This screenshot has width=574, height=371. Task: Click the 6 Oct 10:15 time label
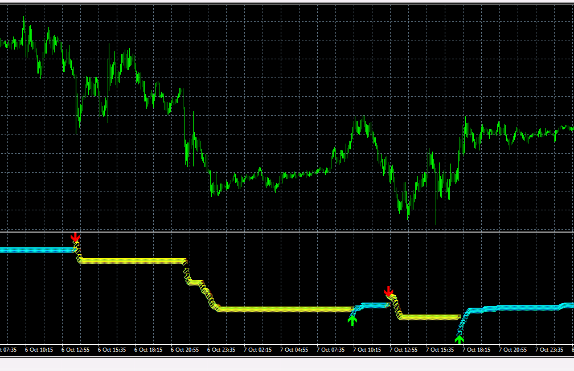click(39, 350)
